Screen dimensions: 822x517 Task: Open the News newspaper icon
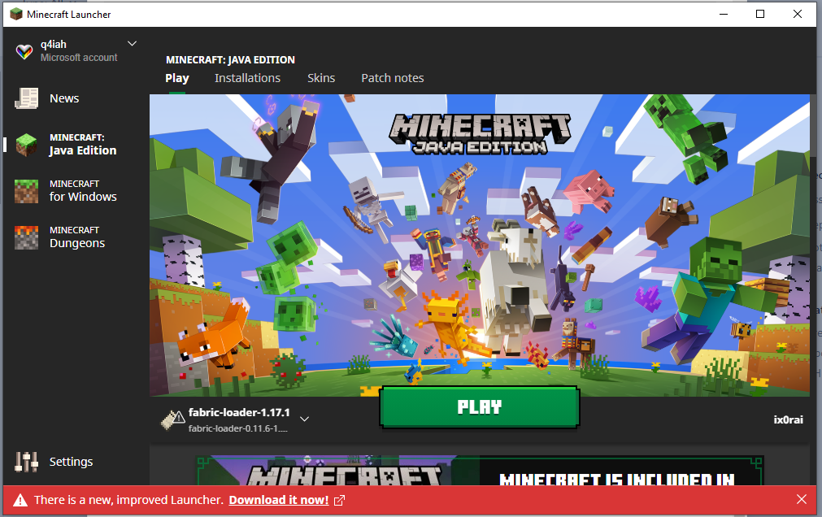coord(26,98)
